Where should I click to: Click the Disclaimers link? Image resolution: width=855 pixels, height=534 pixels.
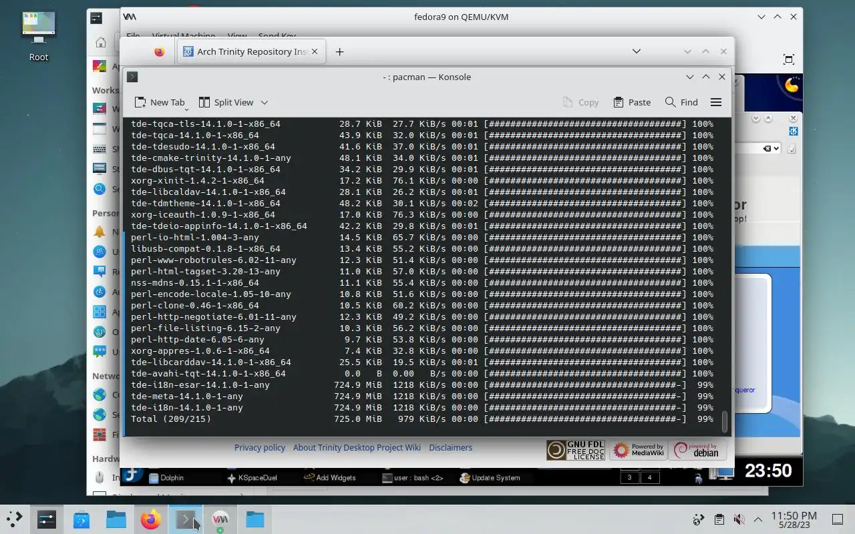(451, 448)
